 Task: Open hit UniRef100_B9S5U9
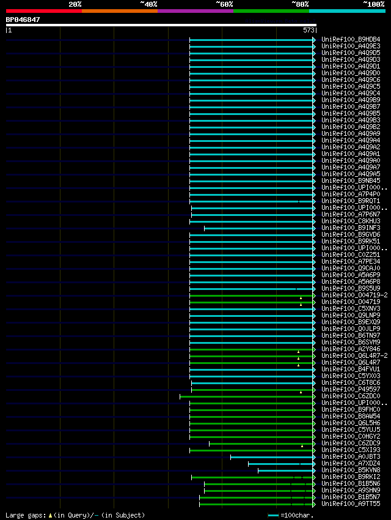pyautogui.click(x=351, y=289)
